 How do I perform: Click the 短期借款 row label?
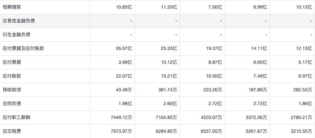click(12, 7)
